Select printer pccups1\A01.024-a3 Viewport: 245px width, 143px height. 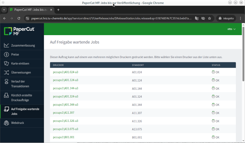click(66, 72)
